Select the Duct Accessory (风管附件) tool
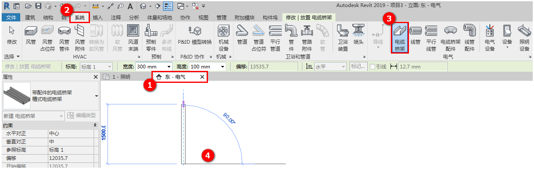The width and height of the screenshot is (534, 169). [x=80, y=38]
